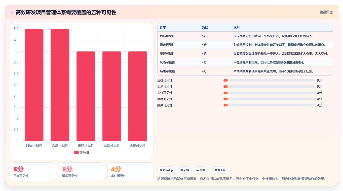
Task: Click the 目标可见性 bar in chart
Action: (34, 85)
